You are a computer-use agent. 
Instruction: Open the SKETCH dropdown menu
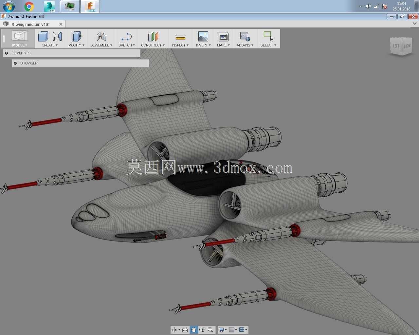(127, 45)
